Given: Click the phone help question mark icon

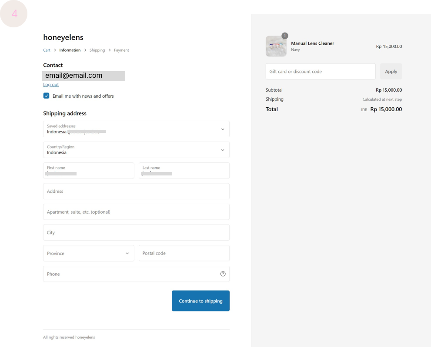Looking at the screenshot, I should (x=223, y=274).
